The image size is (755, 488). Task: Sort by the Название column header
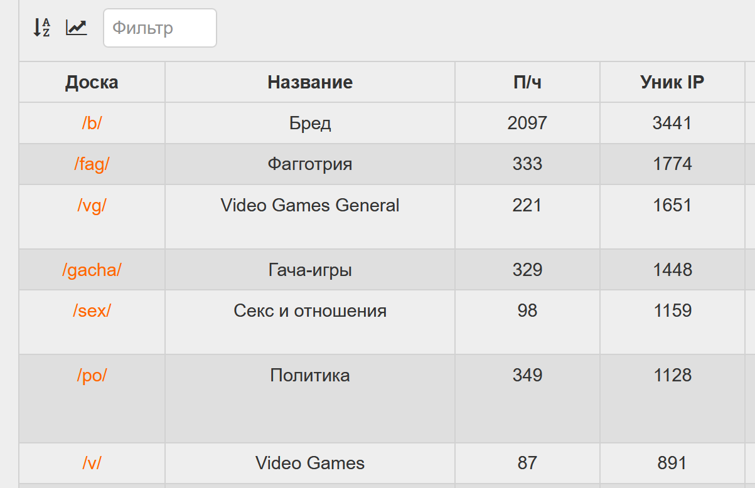[310, 82]
